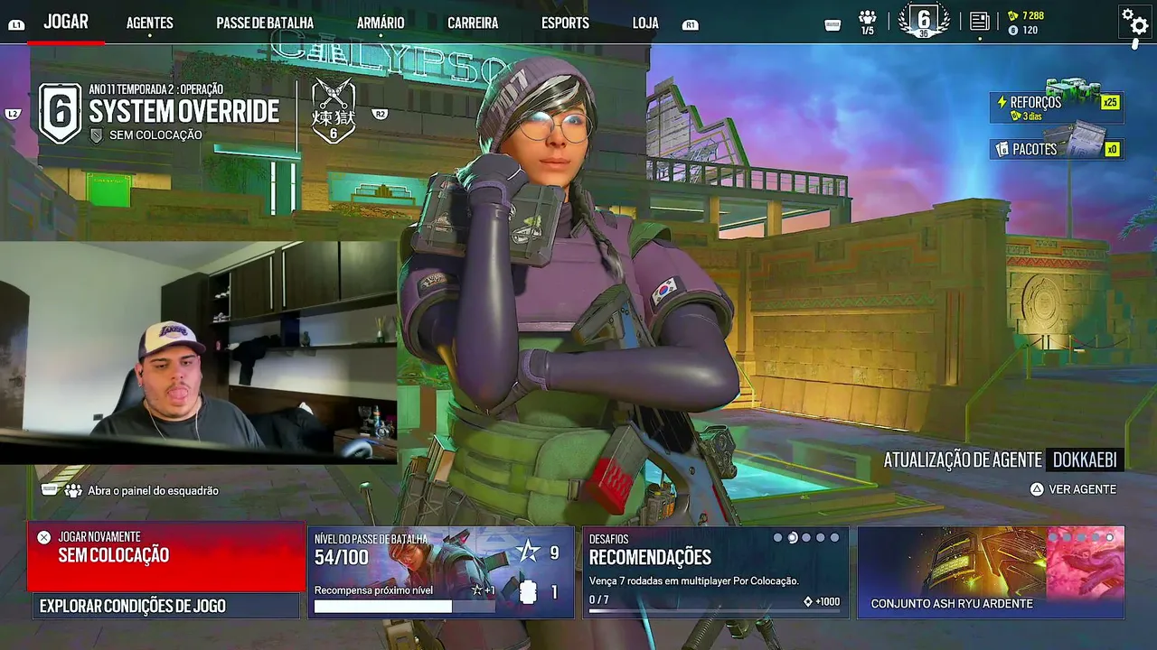Open the news feed icon
This screenshot has width=1157, height=650.
point(979,22)
